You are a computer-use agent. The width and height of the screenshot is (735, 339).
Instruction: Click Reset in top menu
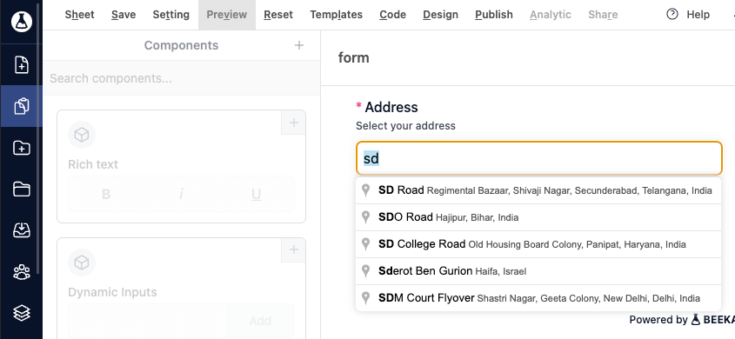(278, 15)
